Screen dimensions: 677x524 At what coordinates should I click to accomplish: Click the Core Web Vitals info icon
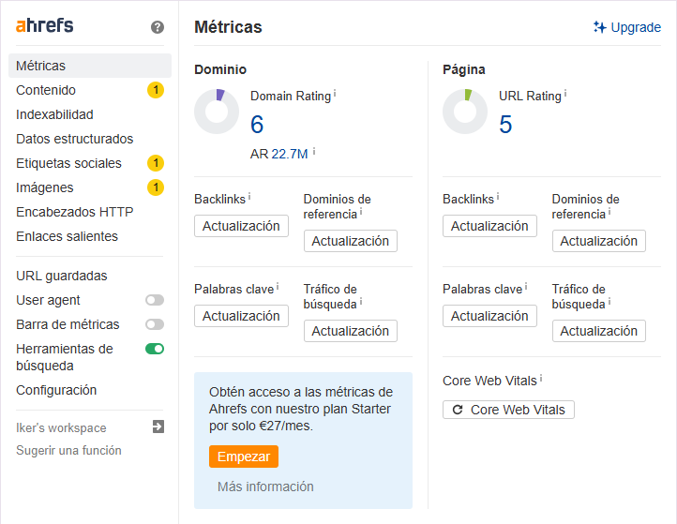(x=540, y=378)
